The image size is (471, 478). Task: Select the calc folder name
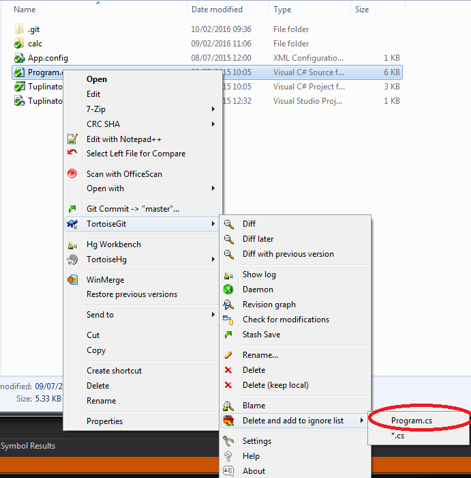[x=35, y=44]
